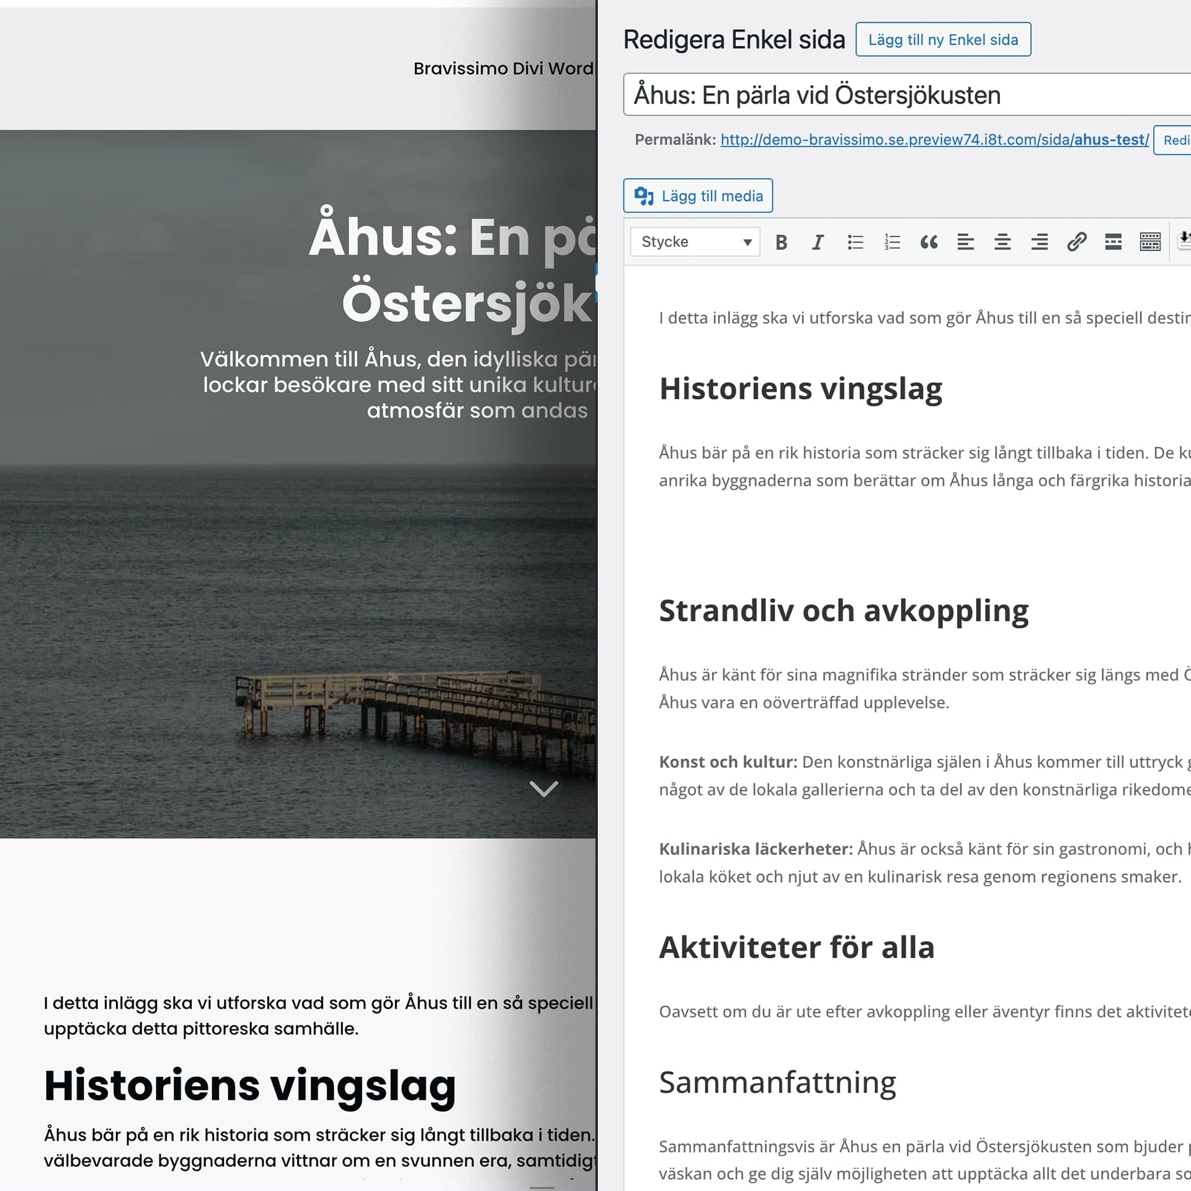Click the Aktiviteter för alla heading
1191x1191 pixels.
(x=796, y=947)
